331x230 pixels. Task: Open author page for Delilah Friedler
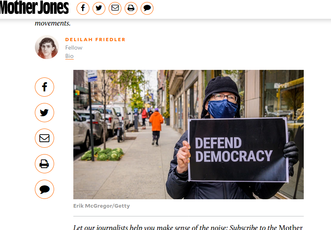click(95, 40)
